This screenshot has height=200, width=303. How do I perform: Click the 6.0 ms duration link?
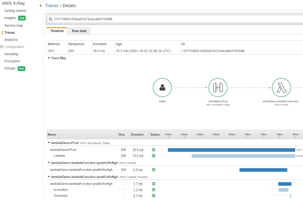[138, 170]
